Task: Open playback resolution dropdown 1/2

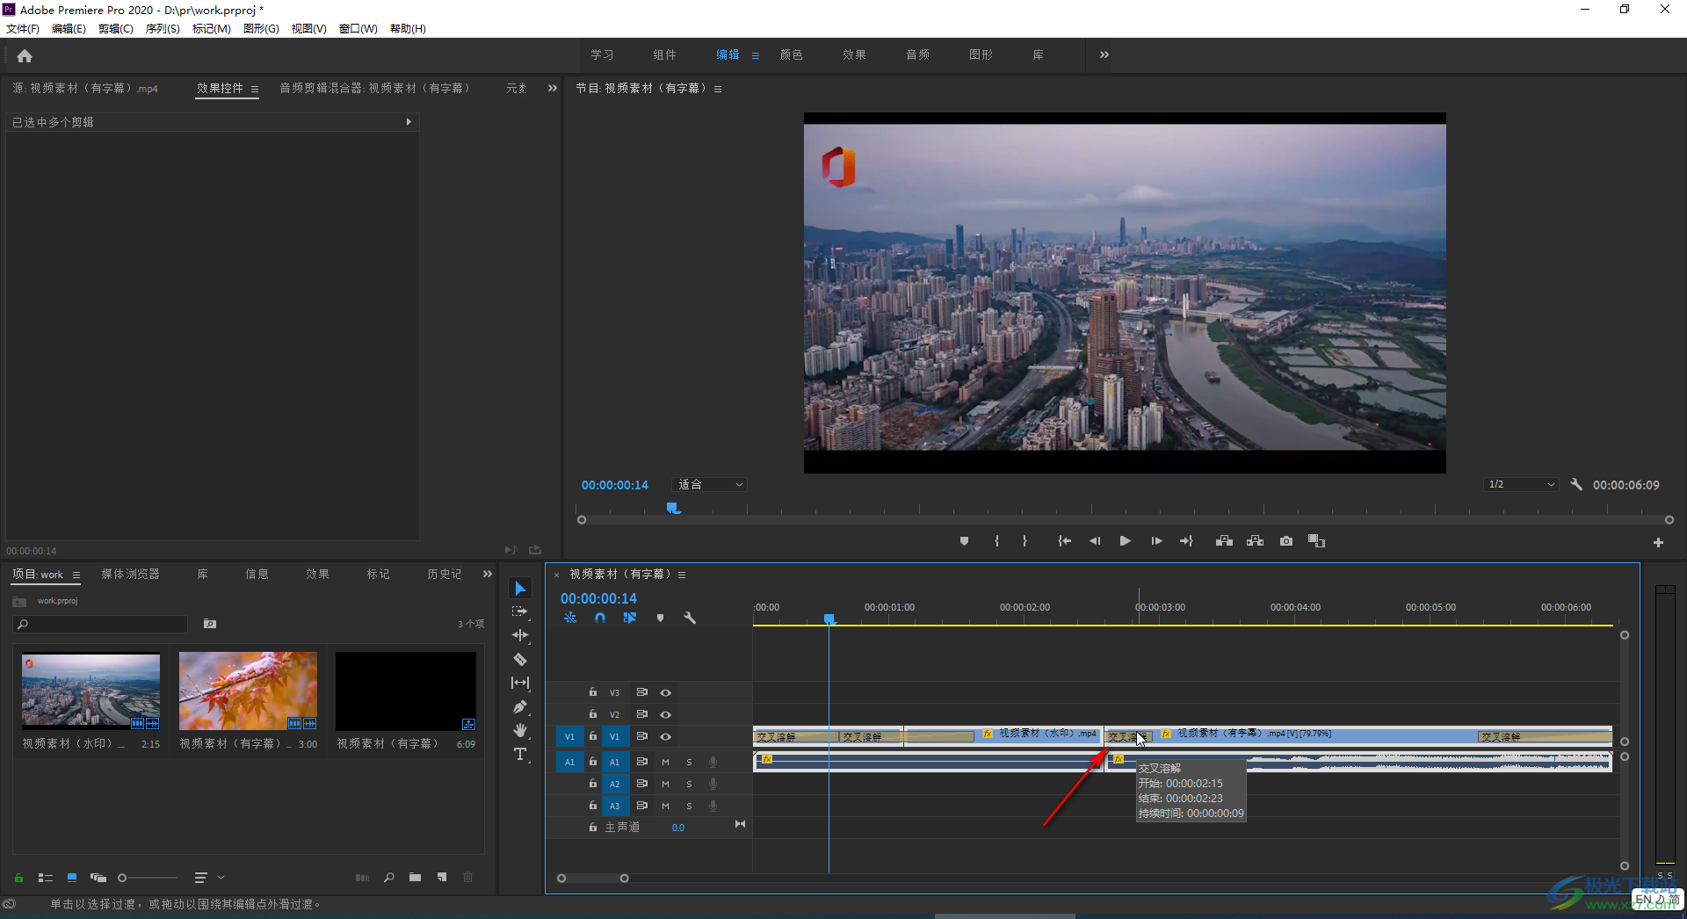Action: pyautogui.click(x=1521, y=484)
